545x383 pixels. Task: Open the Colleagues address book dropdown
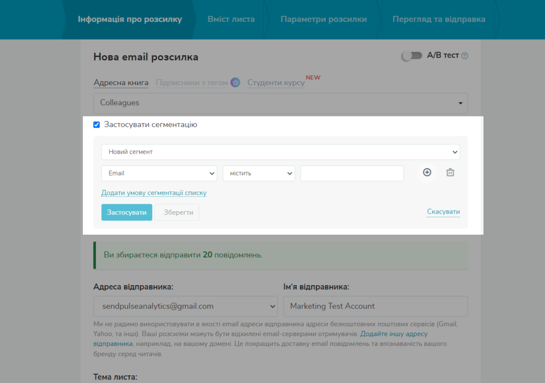(x=280, y=103)
